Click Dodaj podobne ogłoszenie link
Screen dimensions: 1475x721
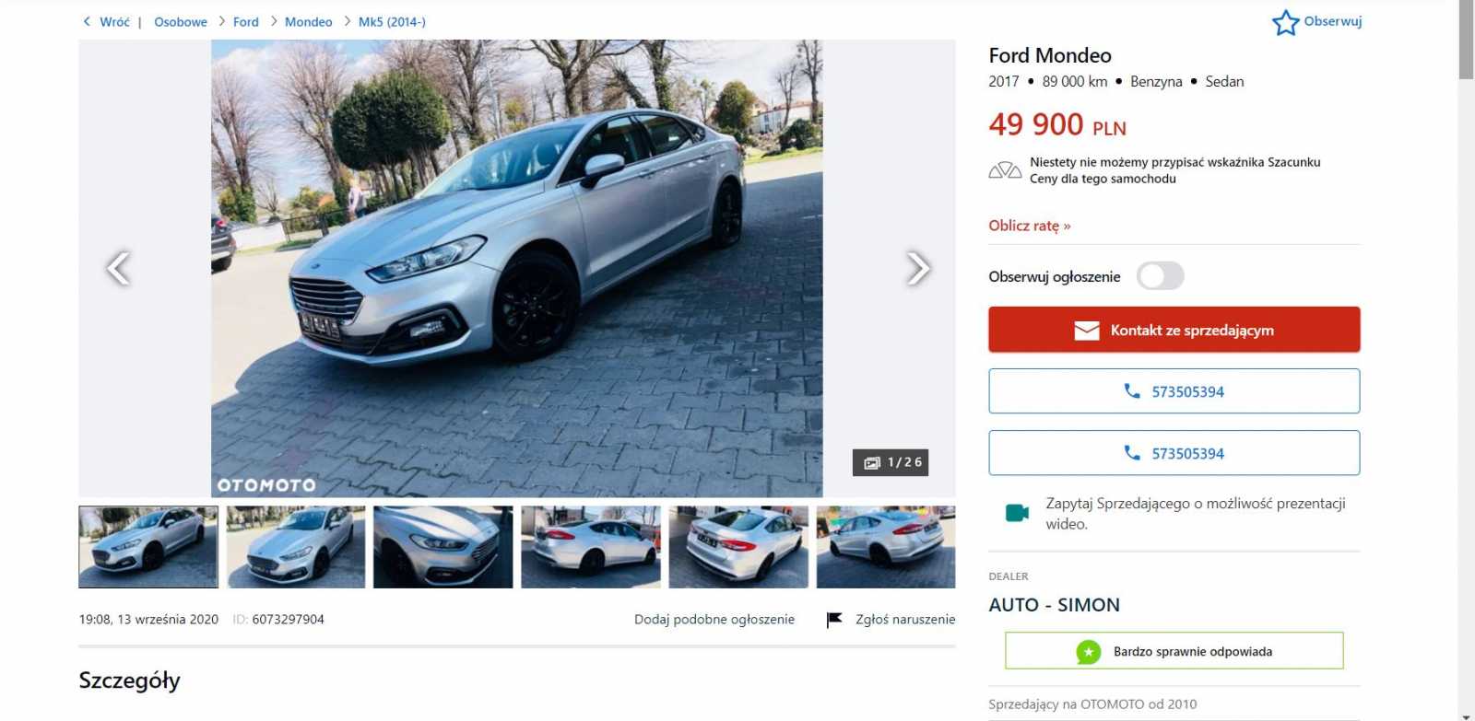(714, 620)
